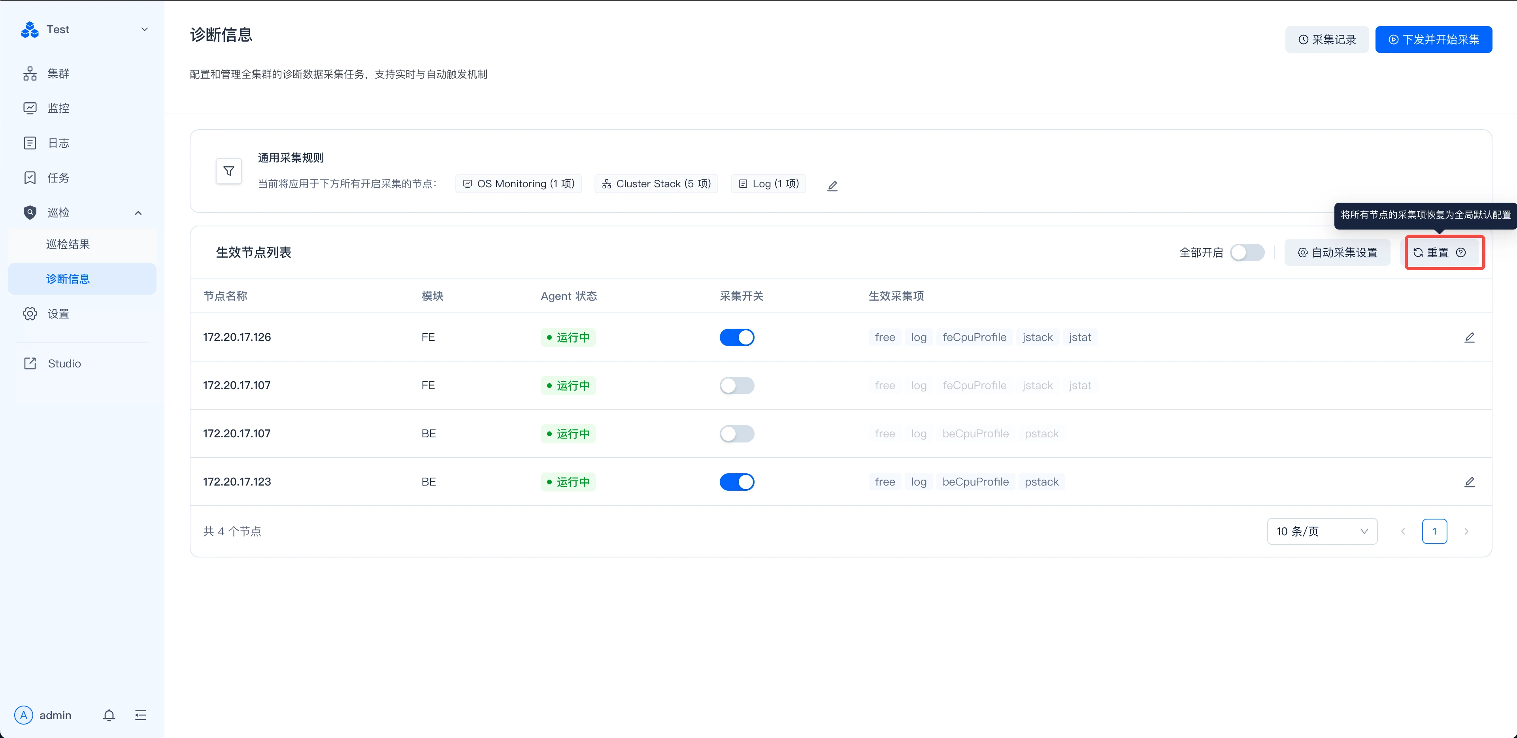Viewport: 1517px width, 738px height.
Task: Click the Cluster Stack (5 项) tag
Action: coord(656,184)
